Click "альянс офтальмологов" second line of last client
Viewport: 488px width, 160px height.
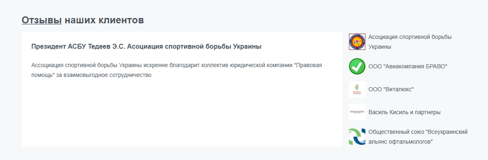[x=401, y=142]
